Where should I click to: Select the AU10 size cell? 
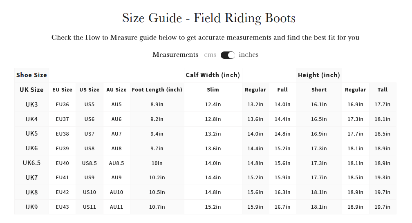pyautogui.click(x=116, y=192)
